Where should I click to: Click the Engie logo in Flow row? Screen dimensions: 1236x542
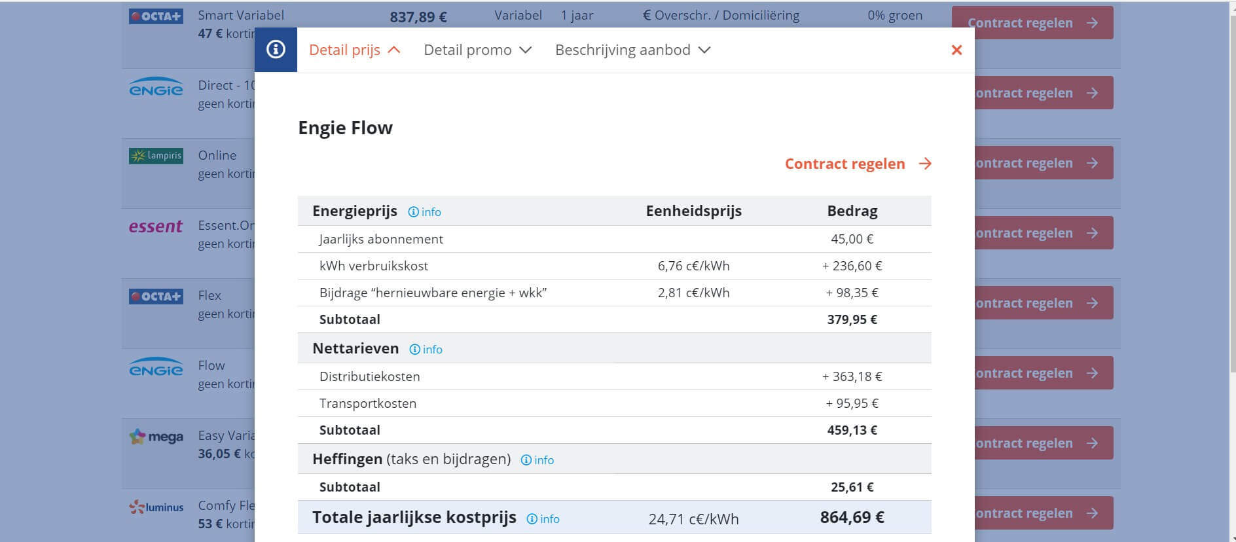(x=156, y=367)
